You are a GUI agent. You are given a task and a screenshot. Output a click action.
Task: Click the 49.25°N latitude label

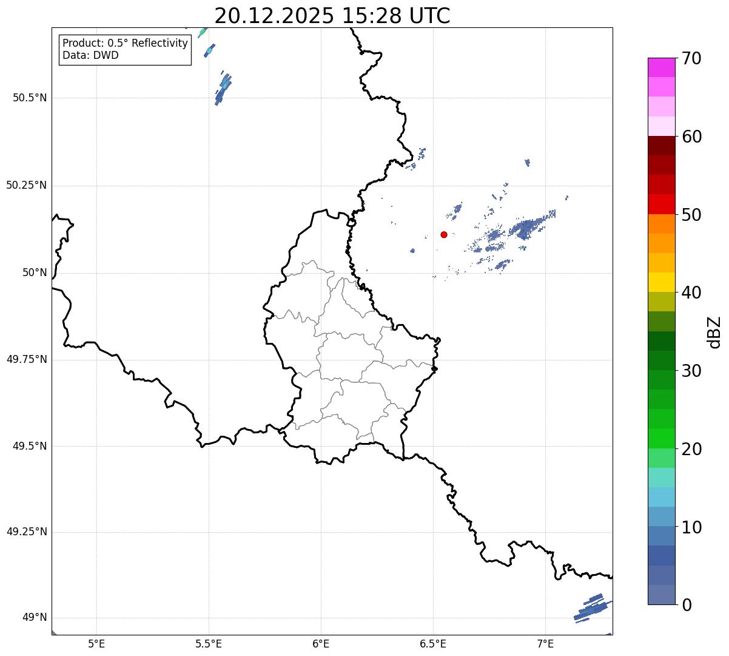[x=26, y=532]
